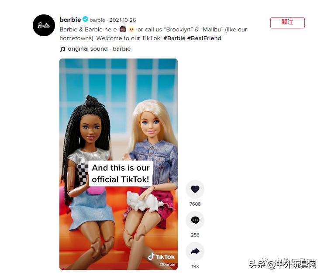The image size is (324, 276).
Task: Click the music note icon
Action: [62, 49]
